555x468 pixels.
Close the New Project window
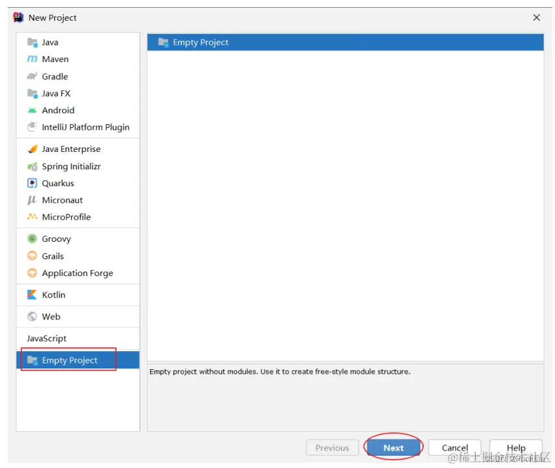coord(537,17)
